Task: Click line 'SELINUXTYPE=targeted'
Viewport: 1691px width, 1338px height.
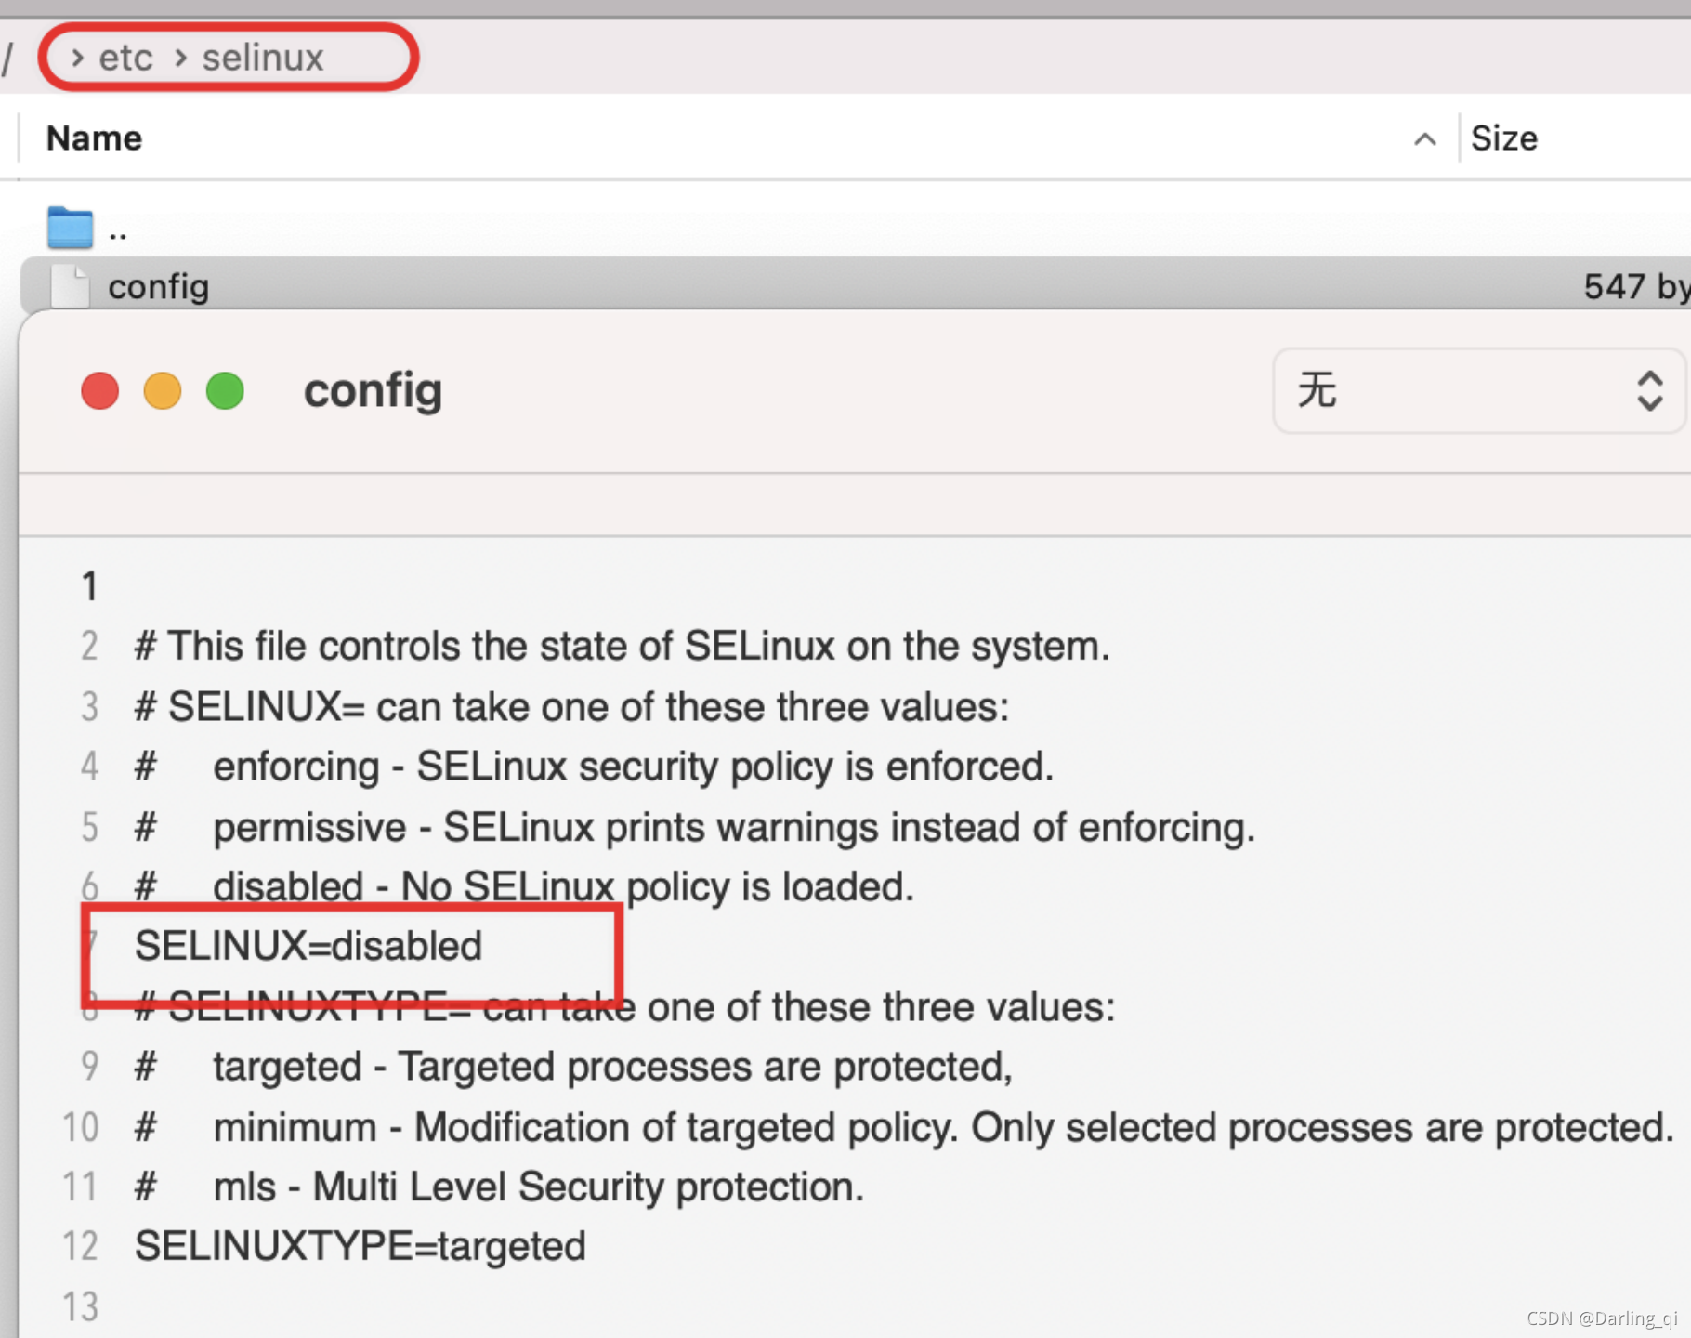Action: click(x=360, y=1246)
